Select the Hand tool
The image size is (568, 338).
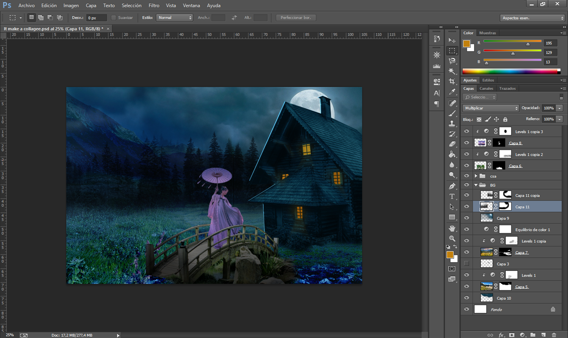[x=452, y=228]
